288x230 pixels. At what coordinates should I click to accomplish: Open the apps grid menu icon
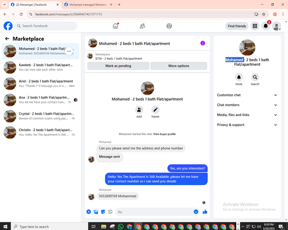coord(255,26)
